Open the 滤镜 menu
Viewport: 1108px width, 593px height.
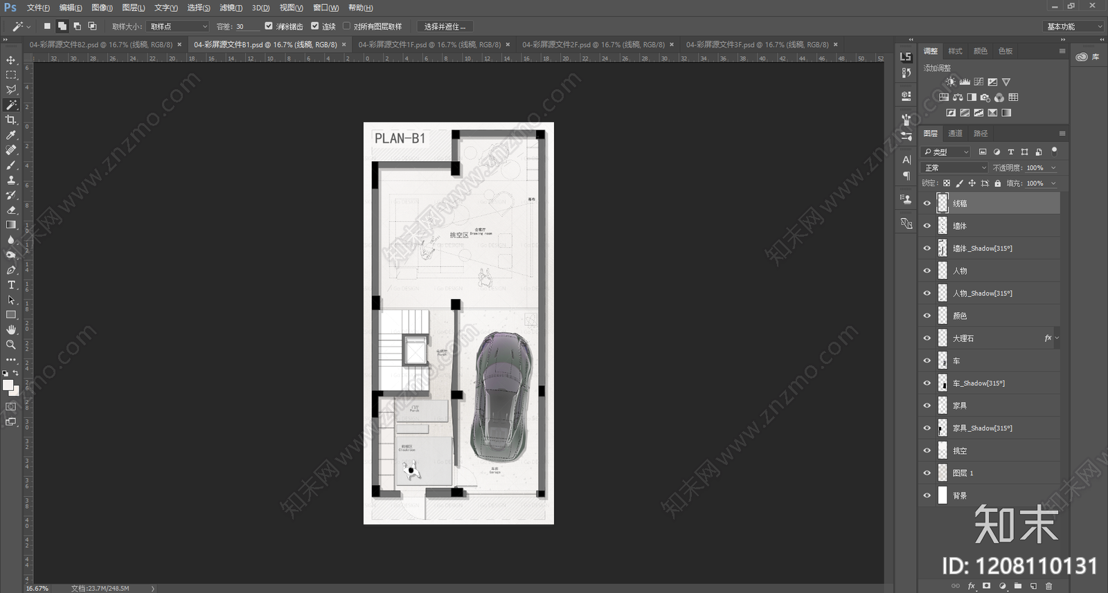[x=231, y=8]
